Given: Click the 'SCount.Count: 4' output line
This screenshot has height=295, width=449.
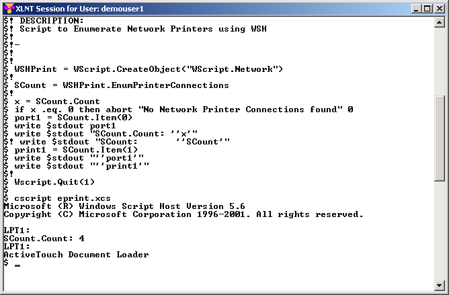Looking at the screenshot, I should click(x=44, y=239).
